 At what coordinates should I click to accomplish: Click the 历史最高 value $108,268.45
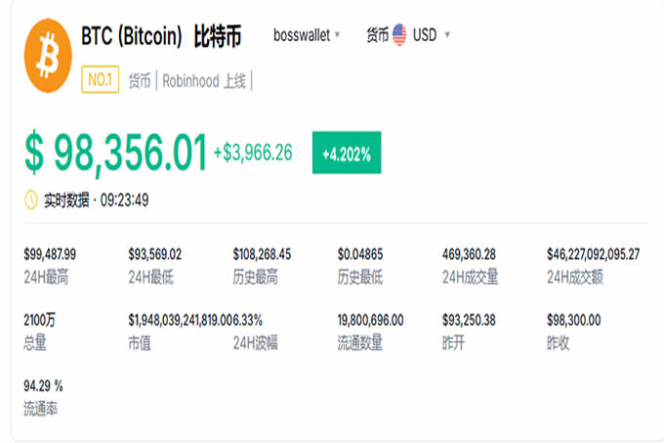pos(262,254)
